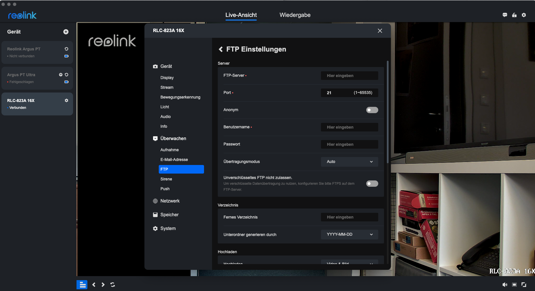Click the battery icon for Argus PT Ultra
This screenshot has height=291, width=535.
coord(66,82)
